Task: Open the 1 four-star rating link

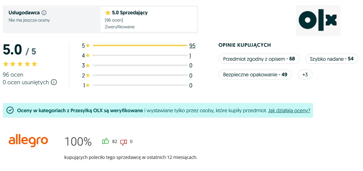Action: point(190,56)
